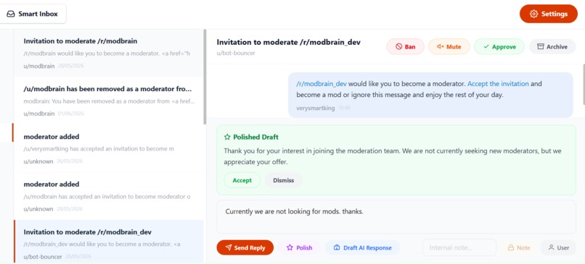Screen dimensions: 585x264
Task: Click the conversation title heading in right pane
Action: click(x=288, y=42)
